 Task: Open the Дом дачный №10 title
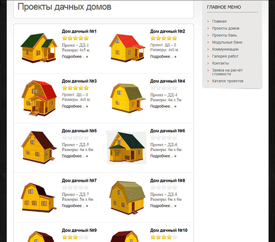coord(169,231)
